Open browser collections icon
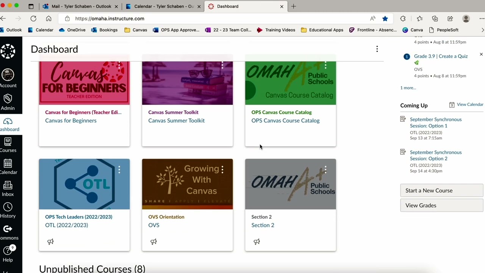Screen dimensions: 485x273 [435, 19]
